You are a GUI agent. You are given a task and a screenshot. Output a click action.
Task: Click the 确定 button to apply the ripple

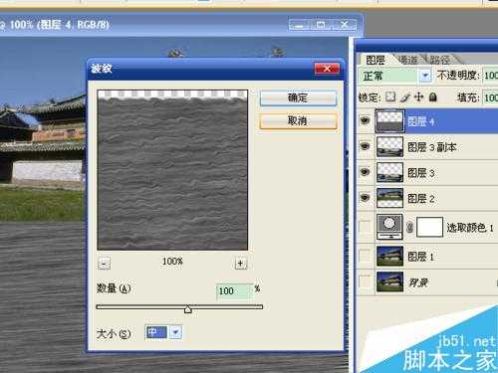pyautogui.click(x=298, y=98)
